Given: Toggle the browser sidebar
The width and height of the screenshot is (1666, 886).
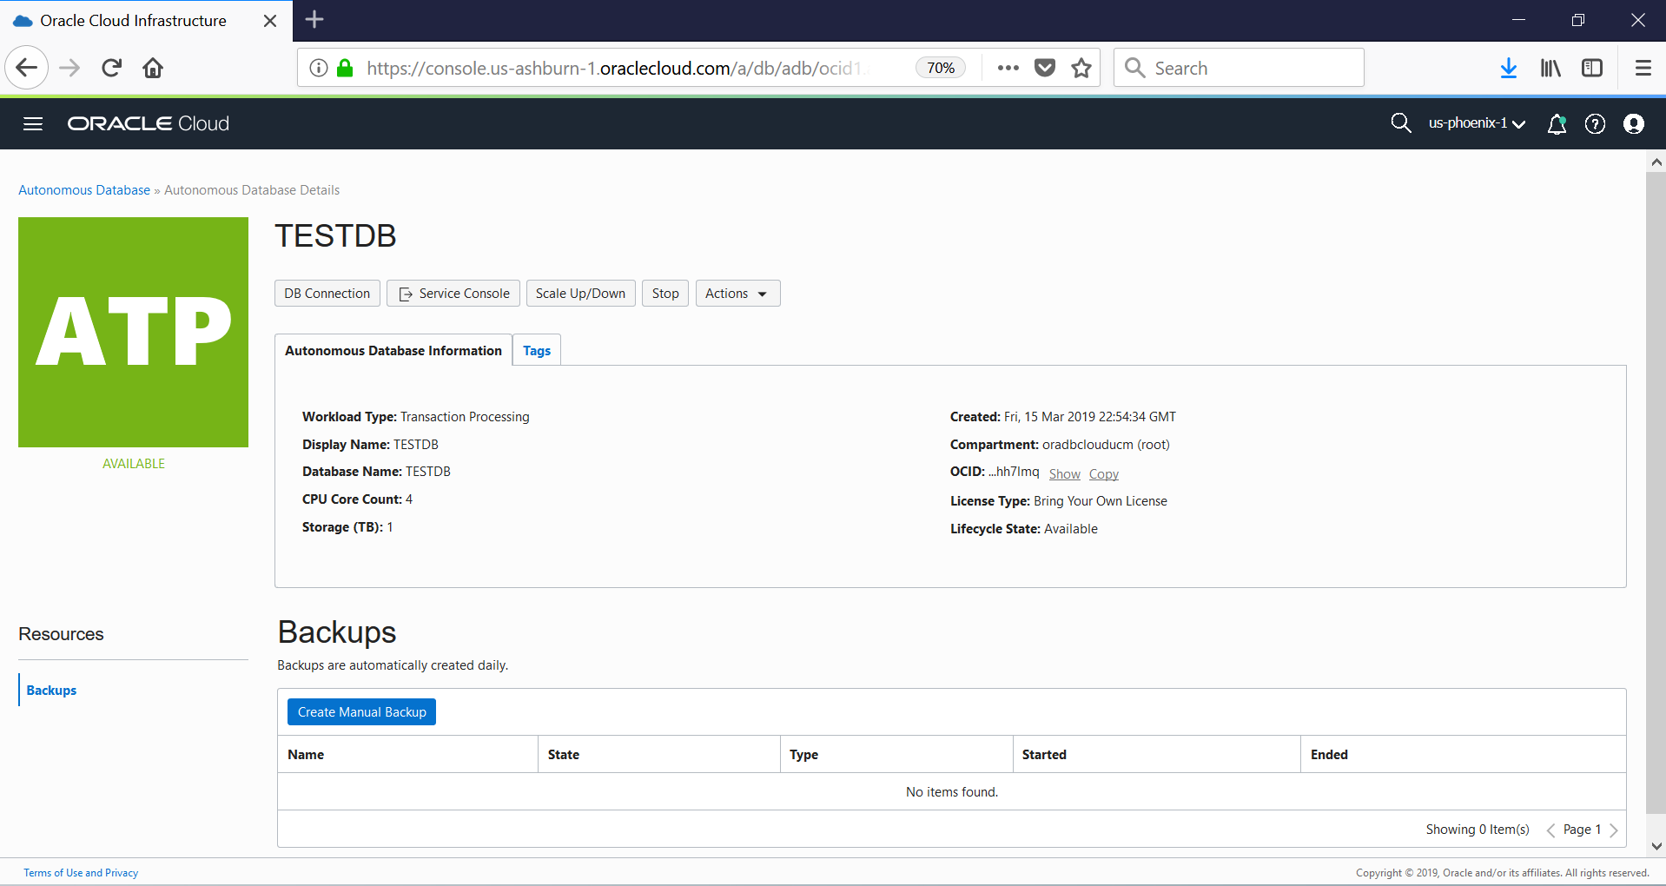Looking at the screenshot, I should point(1592,68).
